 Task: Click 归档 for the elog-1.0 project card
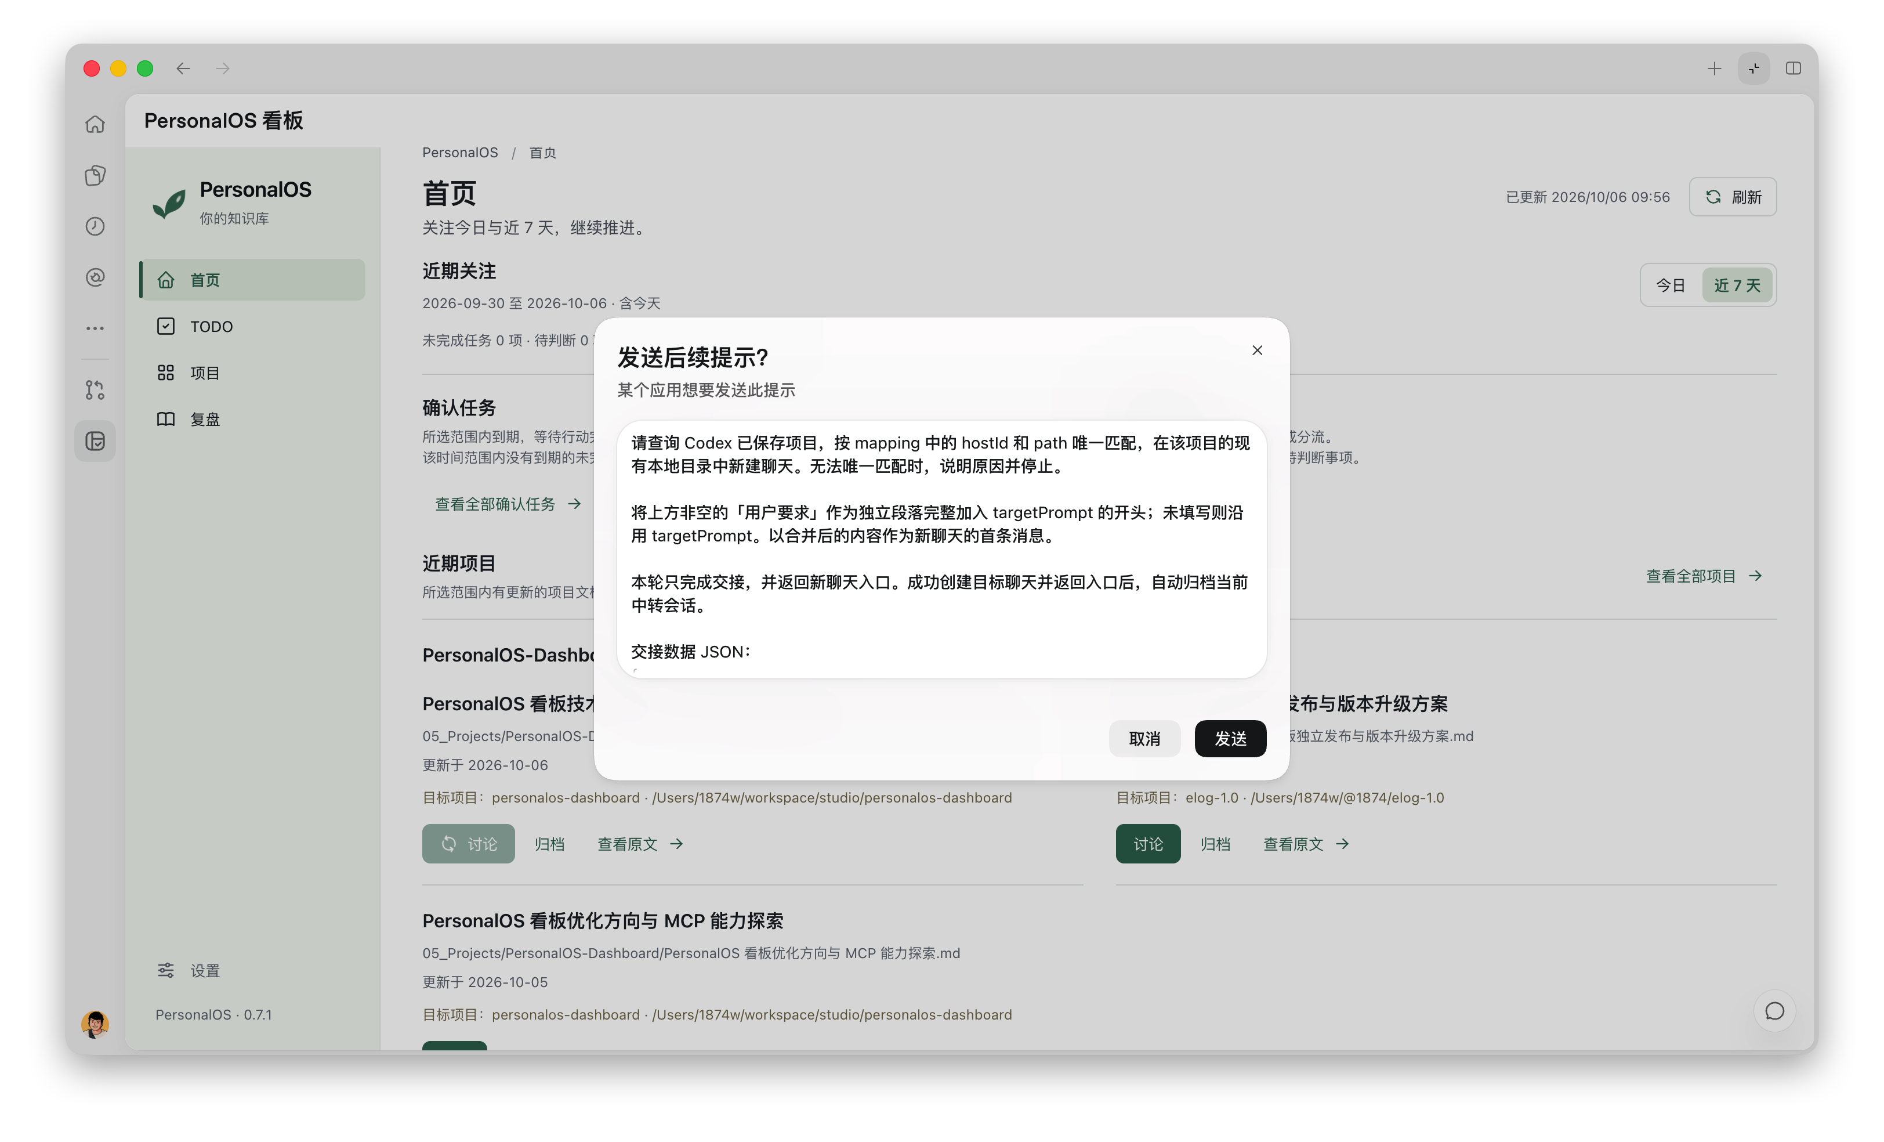pos(1215,844)
